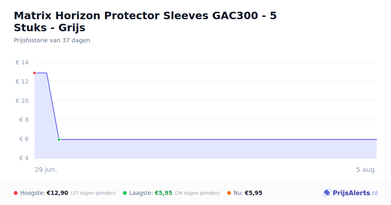Image resolution: width=391 pixels, height=205 pixels.
Task: Open the PrijsAlerts.nl brand link
Action: pos(350,193)
